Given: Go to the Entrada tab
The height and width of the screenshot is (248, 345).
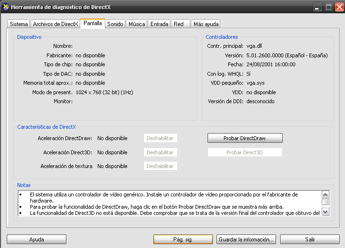Looking at the screenshot, I should [159, 24].
